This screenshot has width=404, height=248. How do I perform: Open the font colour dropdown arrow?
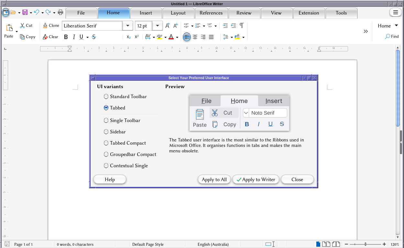coord(177,37)
